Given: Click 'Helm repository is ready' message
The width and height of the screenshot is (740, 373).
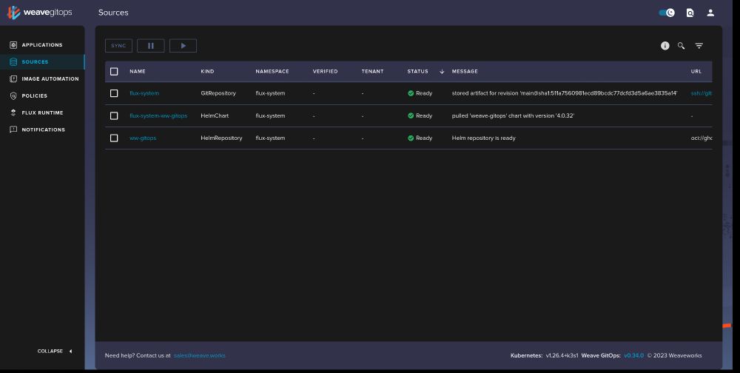Looking at the screenshot, I should [x=484, y=138].
